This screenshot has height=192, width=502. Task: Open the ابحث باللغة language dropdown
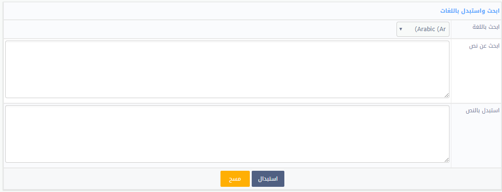point(423,29)
